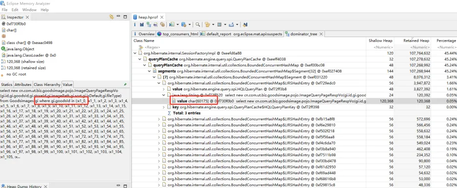Image resolution: width=457 pixels, height=188 pixels.
Task: Close the dominator_tree tab
Action: pyautogui.click(x=321, y=34)
